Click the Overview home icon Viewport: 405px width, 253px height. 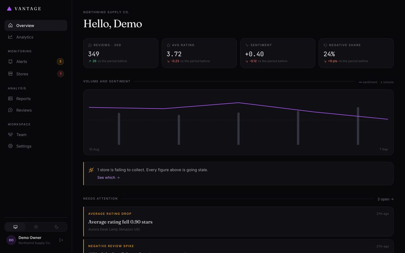coord(10,25)
